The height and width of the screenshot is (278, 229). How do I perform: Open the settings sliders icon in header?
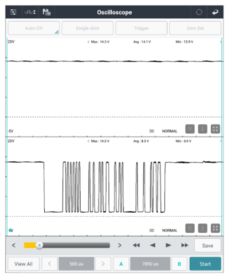point(13,12)
